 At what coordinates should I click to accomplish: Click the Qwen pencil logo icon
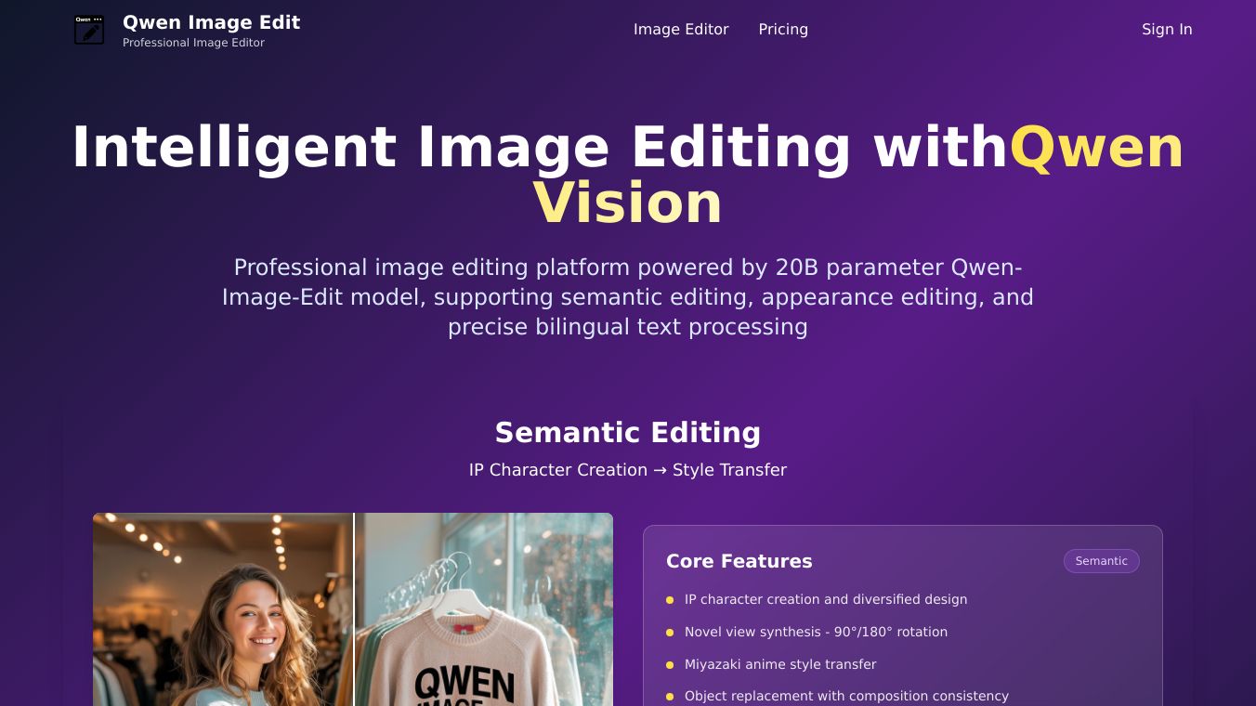(89, 30)
